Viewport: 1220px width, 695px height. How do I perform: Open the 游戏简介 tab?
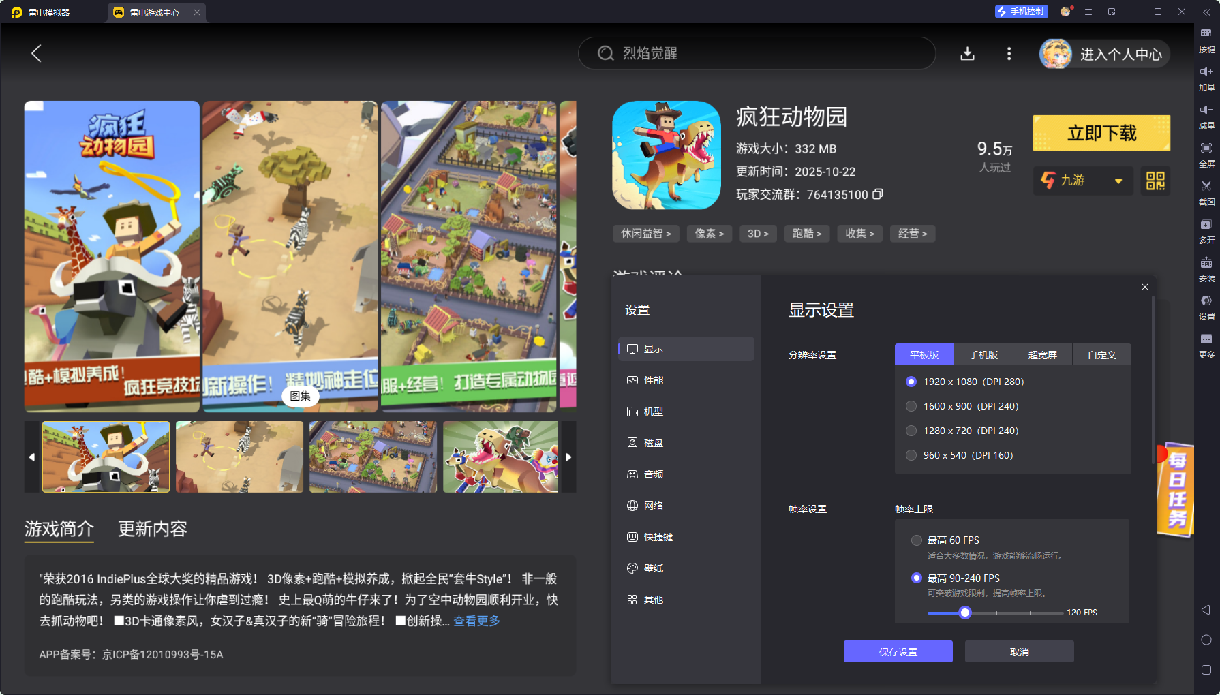(59, 529)
